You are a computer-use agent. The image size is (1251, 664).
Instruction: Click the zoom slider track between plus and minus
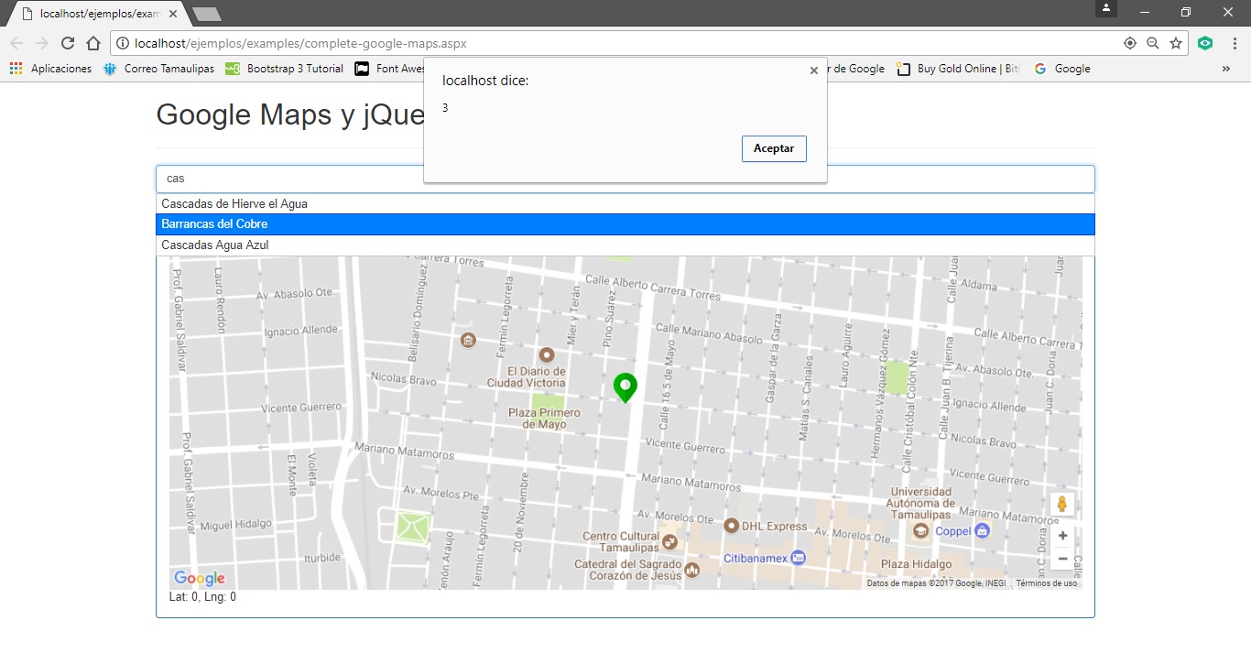pos(1061,547)
